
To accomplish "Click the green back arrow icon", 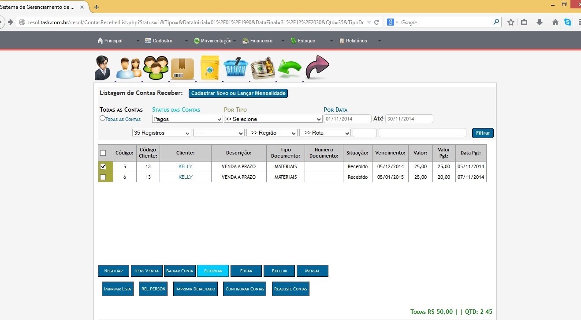I will (x=290, y=69).
